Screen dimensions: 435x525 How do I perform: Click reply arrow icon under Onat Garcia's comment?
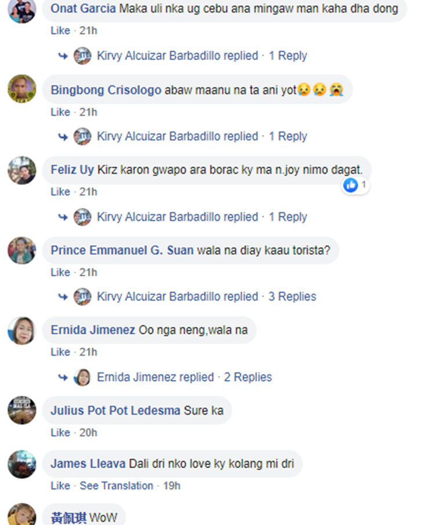[x=63, y=56]
